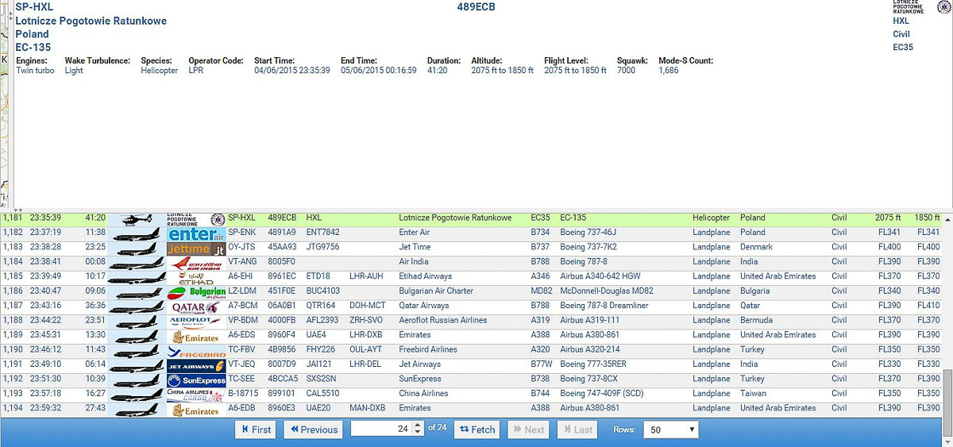
Task: Go to the Previous page
Action: 312,430
